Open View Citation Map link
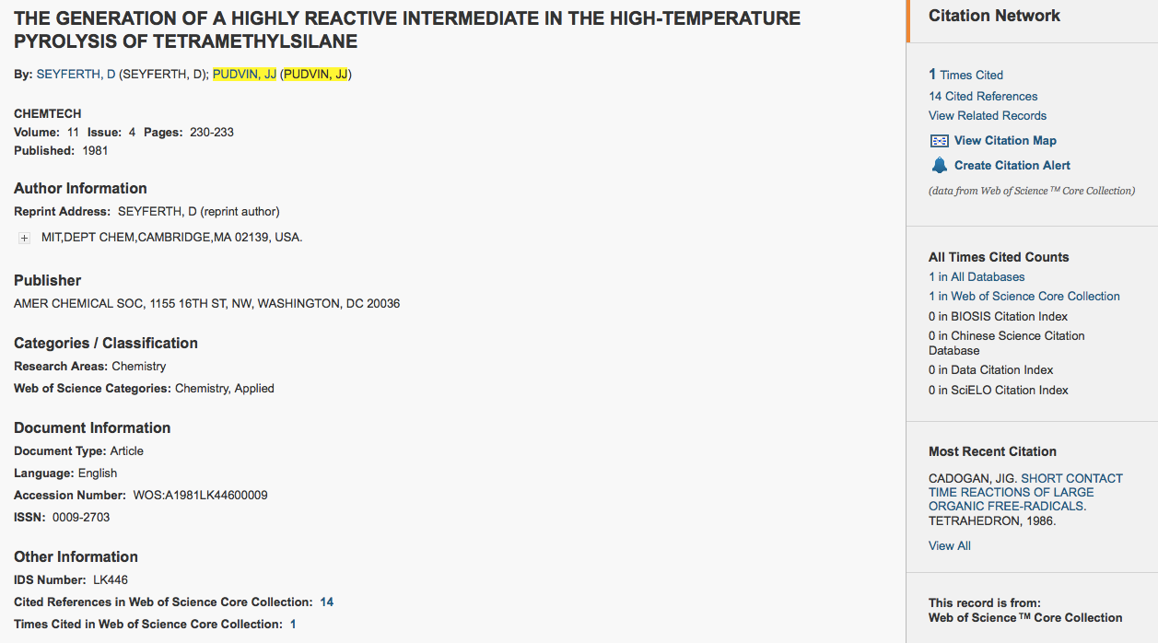This screenshot has width=1158, height=643. [x=1005, y=141]
